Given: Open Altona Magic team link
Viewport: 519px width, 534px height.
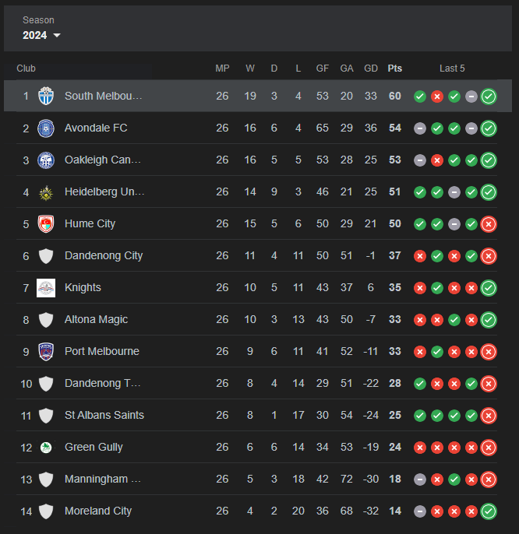Looking at the screenshot, I should 96,319.
